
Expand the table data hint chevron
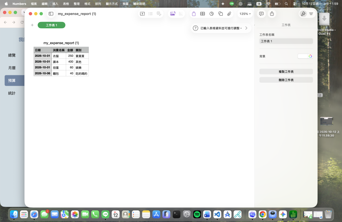[x=246, y=28]
